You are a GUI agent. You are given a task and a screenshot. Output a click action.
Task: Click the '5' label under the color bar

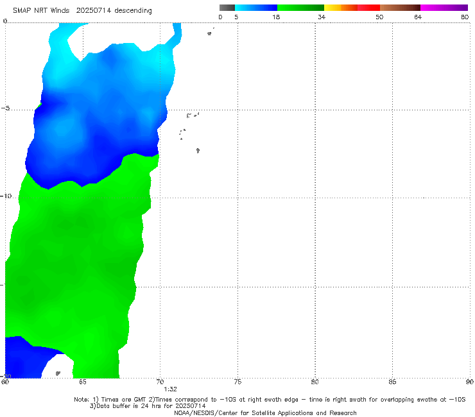tap(236, 17)
